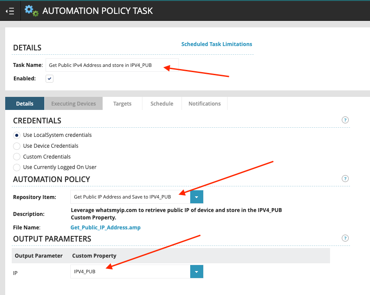
Task: Open the Scheduled Task Limitations link
Action: coord(216,44)
